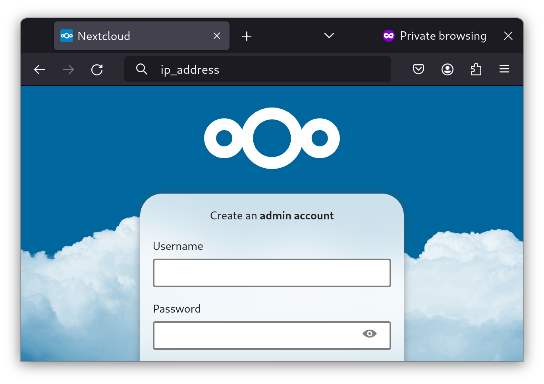
Task: Switch to the Nextcloud tab
Action: (119, 36)
